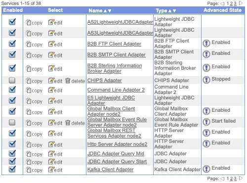Viewport: 247px width, 183px height.
Task: Edit the Command Line Adapter 2
Action: tap(55, 90)
